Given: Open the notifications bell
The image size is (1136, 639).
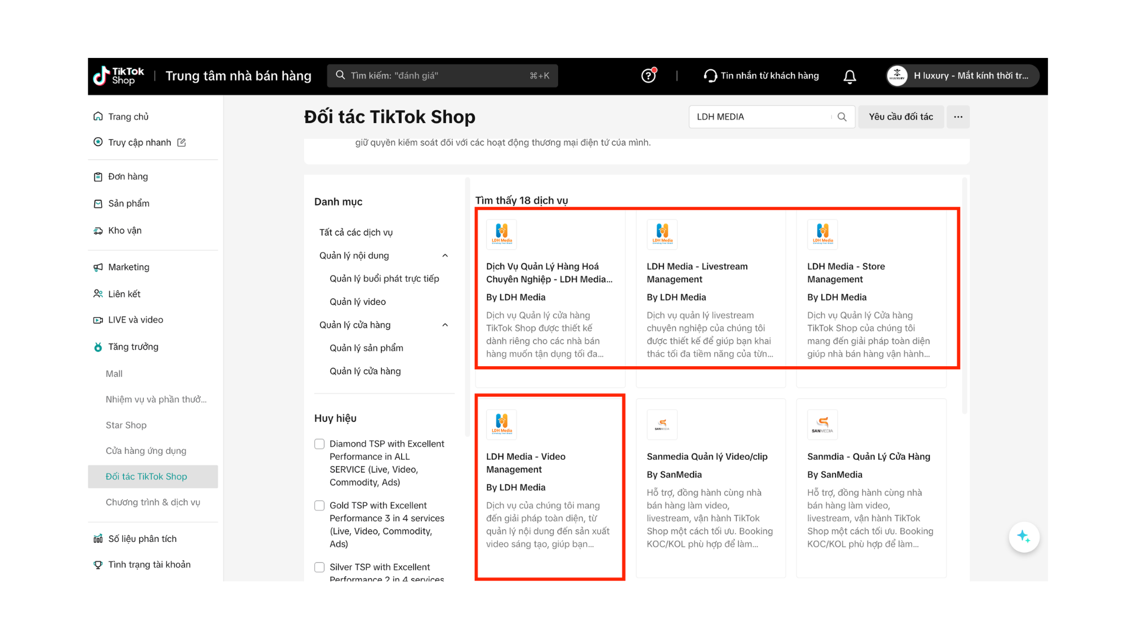Looking at the screenshot, I should click(850, 76).
